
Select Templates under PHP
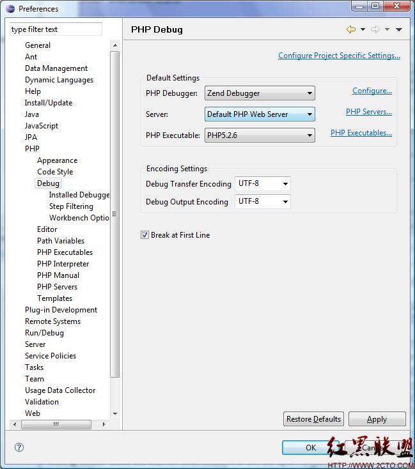tap(55, 298)
